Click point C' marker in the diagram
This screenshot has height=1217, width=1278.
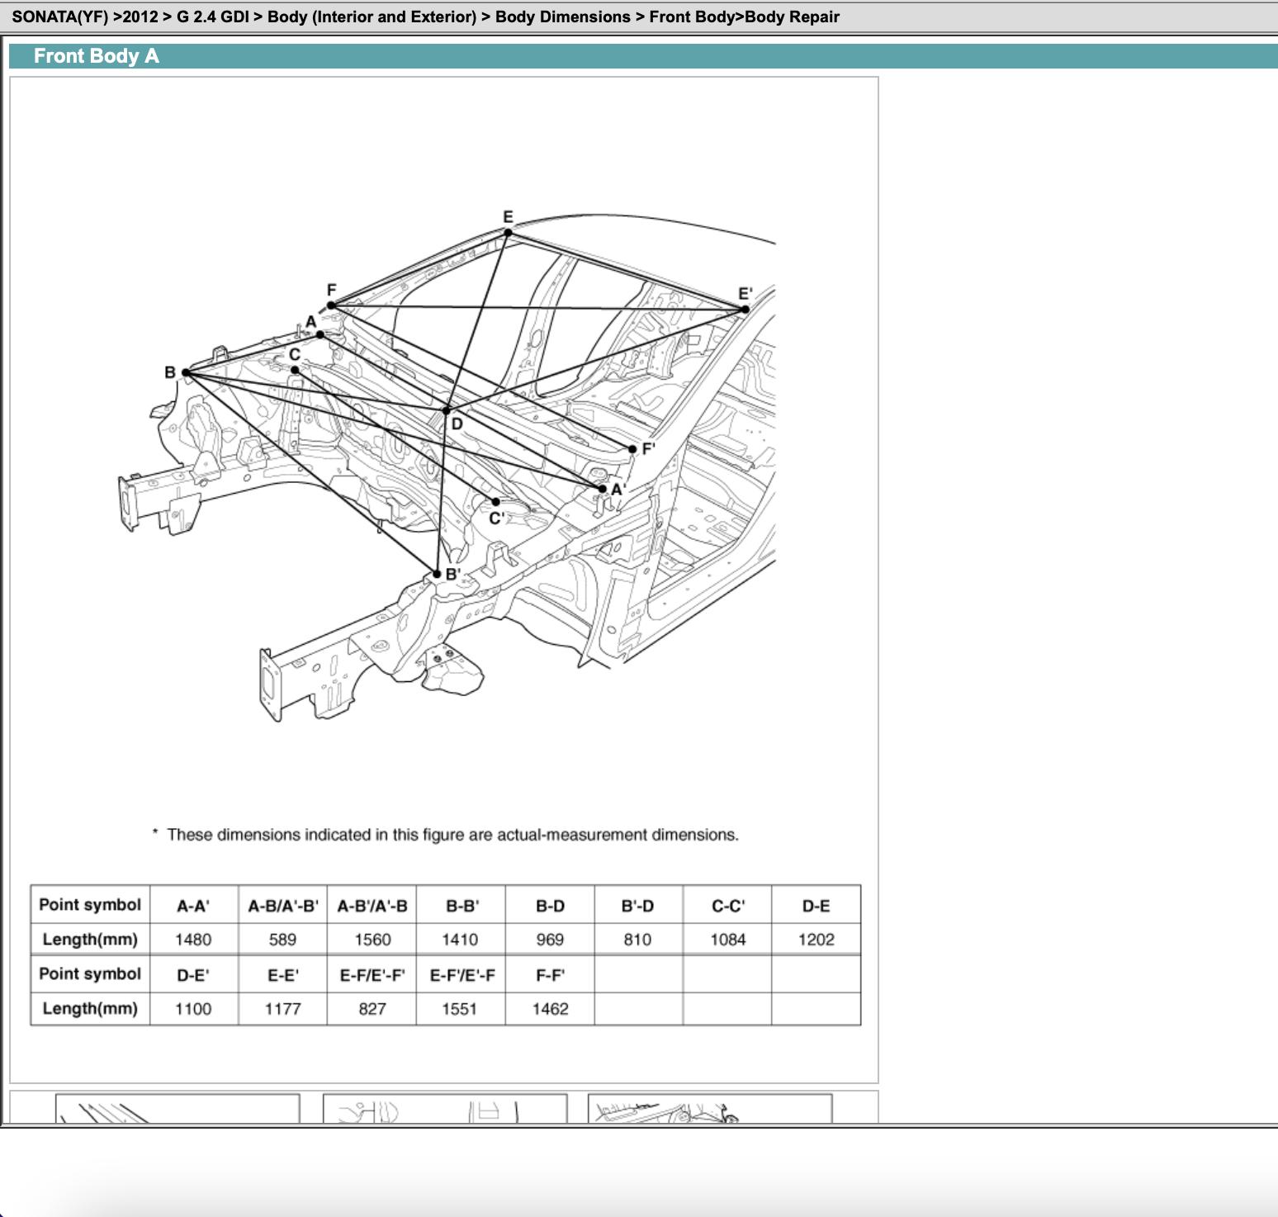[x=495, y=501]
